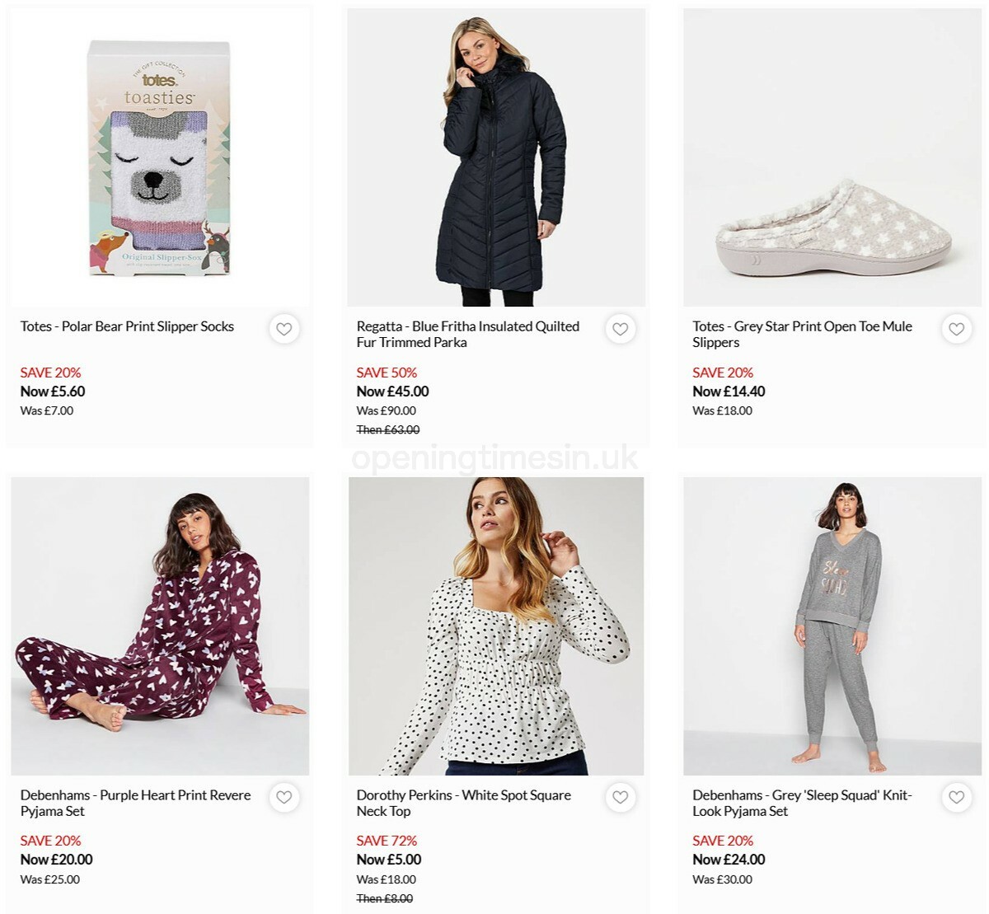Click the wishlist heart on the White Spot Top
Screen dimensions: 989x914
(x=621, y=798)
